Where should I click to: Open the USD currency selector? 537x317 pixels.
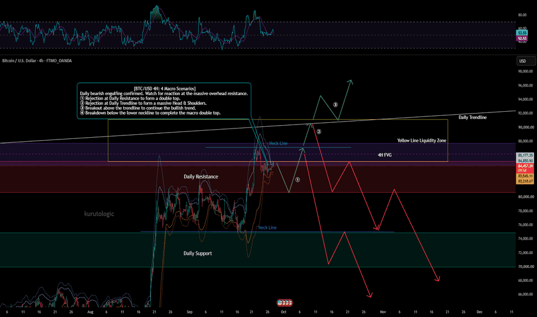coord(526,61)
